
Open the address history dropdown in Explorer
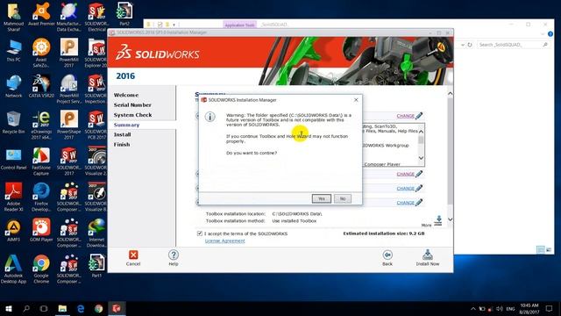(463, 45)
